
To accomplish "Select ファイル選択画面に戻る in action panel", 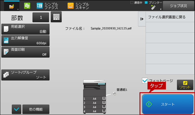I will 170,17.
